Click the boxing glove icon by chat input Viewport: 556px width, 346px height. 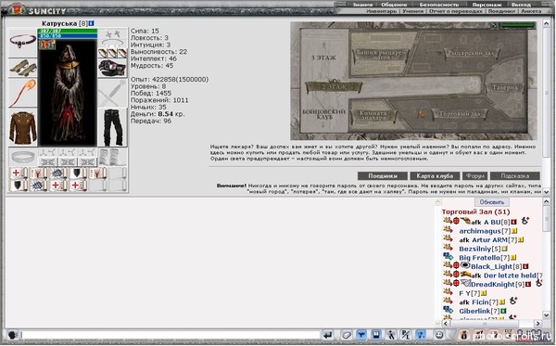13,335
